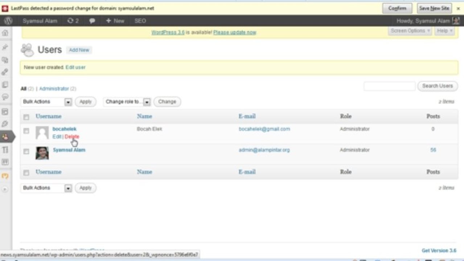Open the Users icon in sidebar
The width and height of the screenshot is (464, 261).
pos(5,137)
